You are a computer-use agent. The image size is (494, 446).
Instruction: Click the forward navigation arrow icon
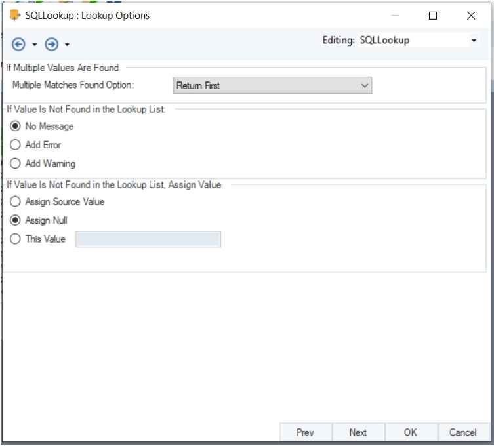pyautogui.click(x=51, y=44)
